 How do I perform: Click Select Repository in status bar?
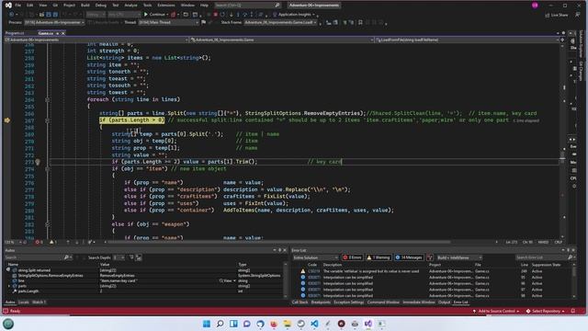click(x=545, y=311)
